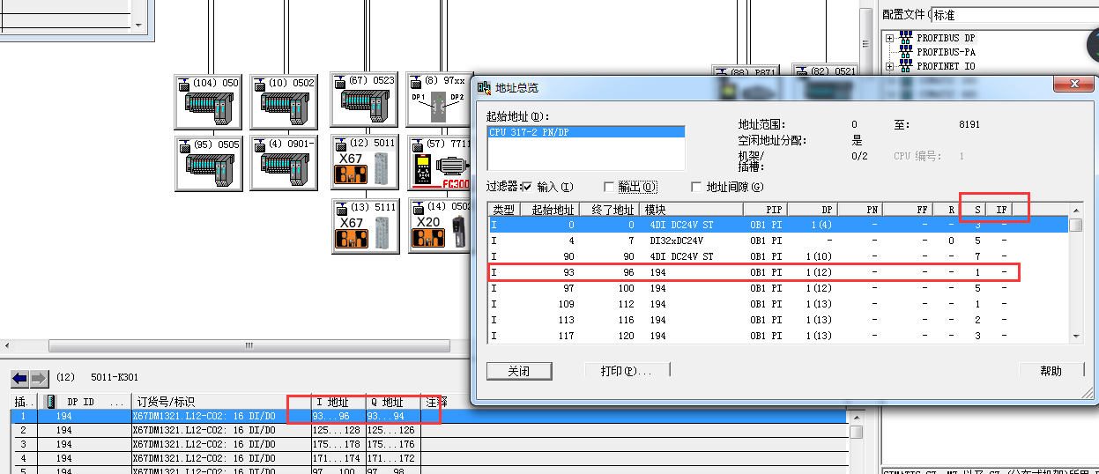This screenshot has height=474, width=1099.
Task: Click the 打印(P)... button
Action: (624, 371)
